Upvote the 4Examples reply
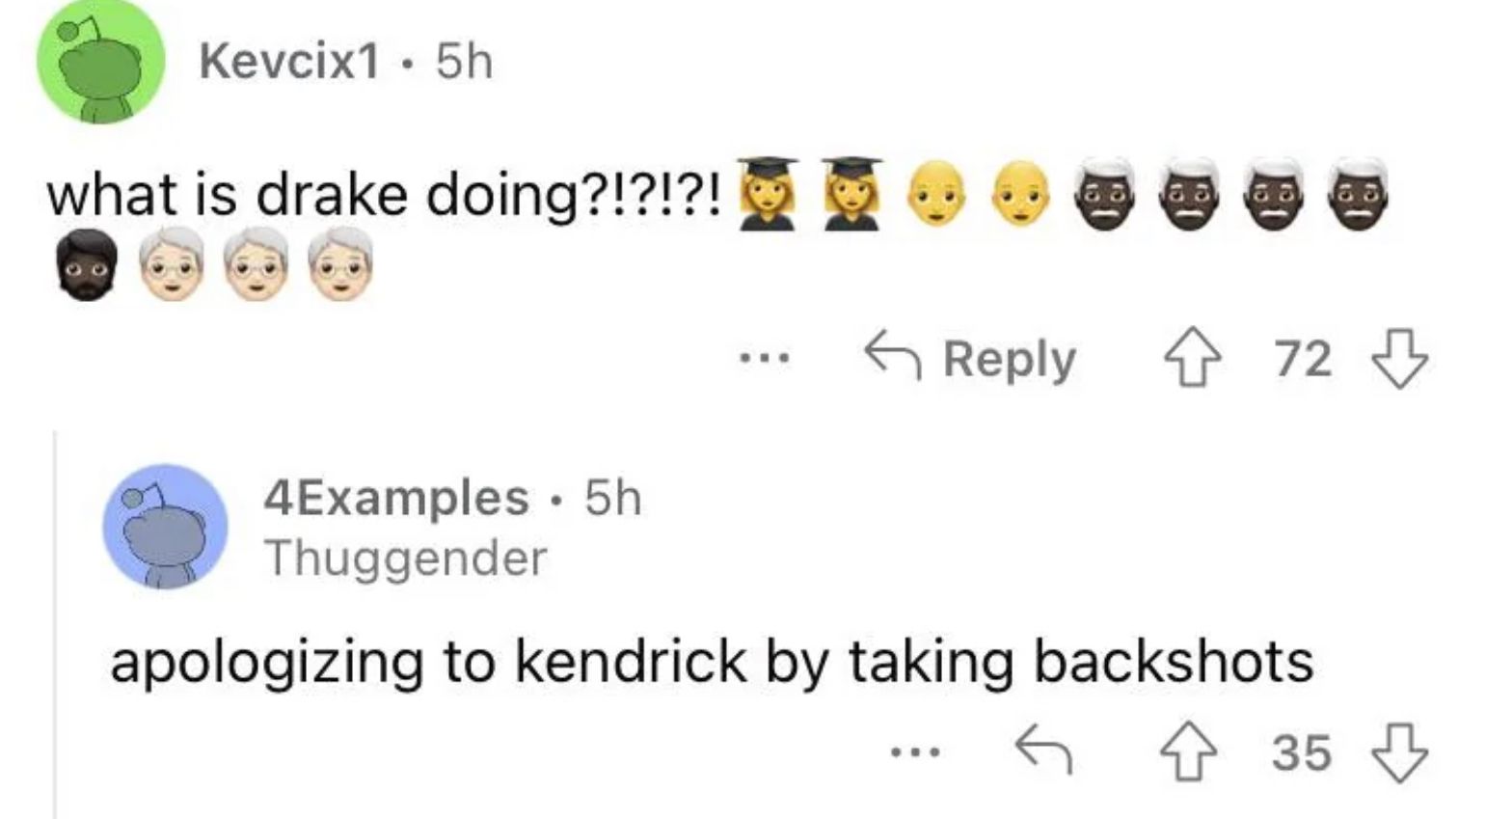This screenshot has height=819, width=1486. 1190,752
